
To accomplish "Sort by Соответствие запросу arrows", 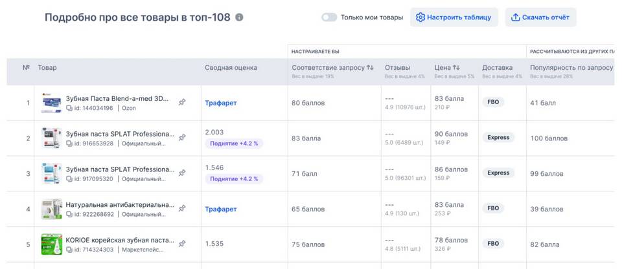I will click(370, 68).
